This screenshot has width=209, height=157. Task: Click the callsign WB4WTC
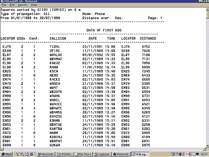(x=56, y=108)
